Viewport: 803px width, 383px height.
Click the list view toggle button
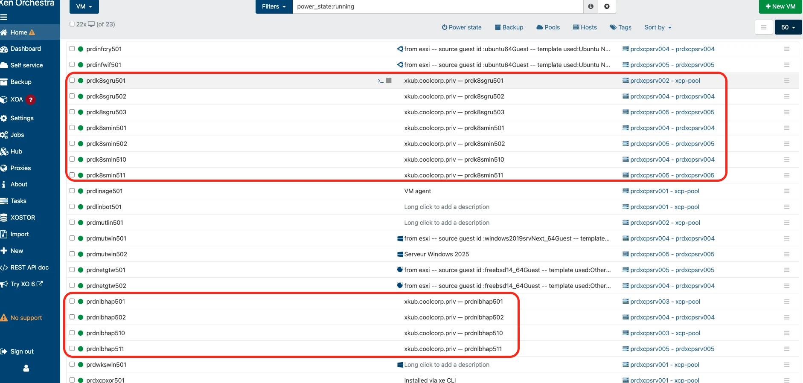[x=764, y=27]
